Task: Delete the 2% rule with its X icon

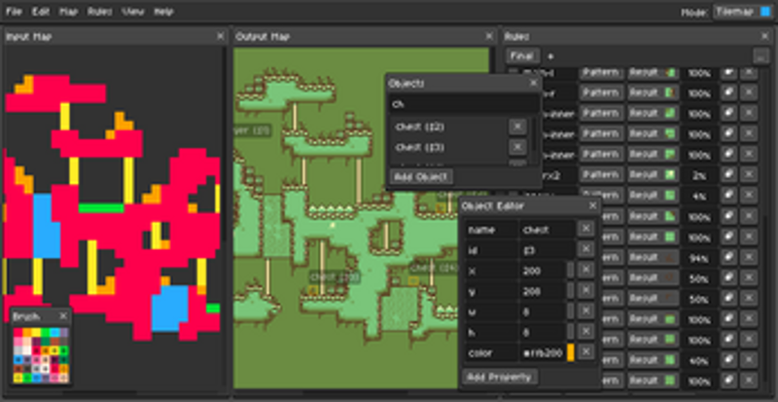Action: pyautogui.click(x=749, y=174)
